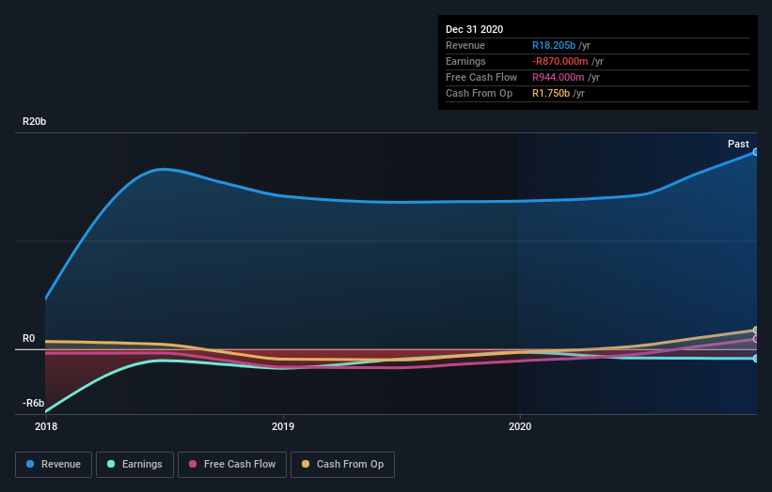Click the R0 y-axis label
Image resolution: width=772 pixels, height=492 pixels.
point(28,338)
